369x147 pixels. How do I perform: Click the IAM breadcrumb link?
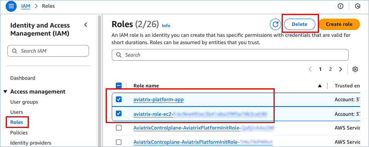pos(26,6)
